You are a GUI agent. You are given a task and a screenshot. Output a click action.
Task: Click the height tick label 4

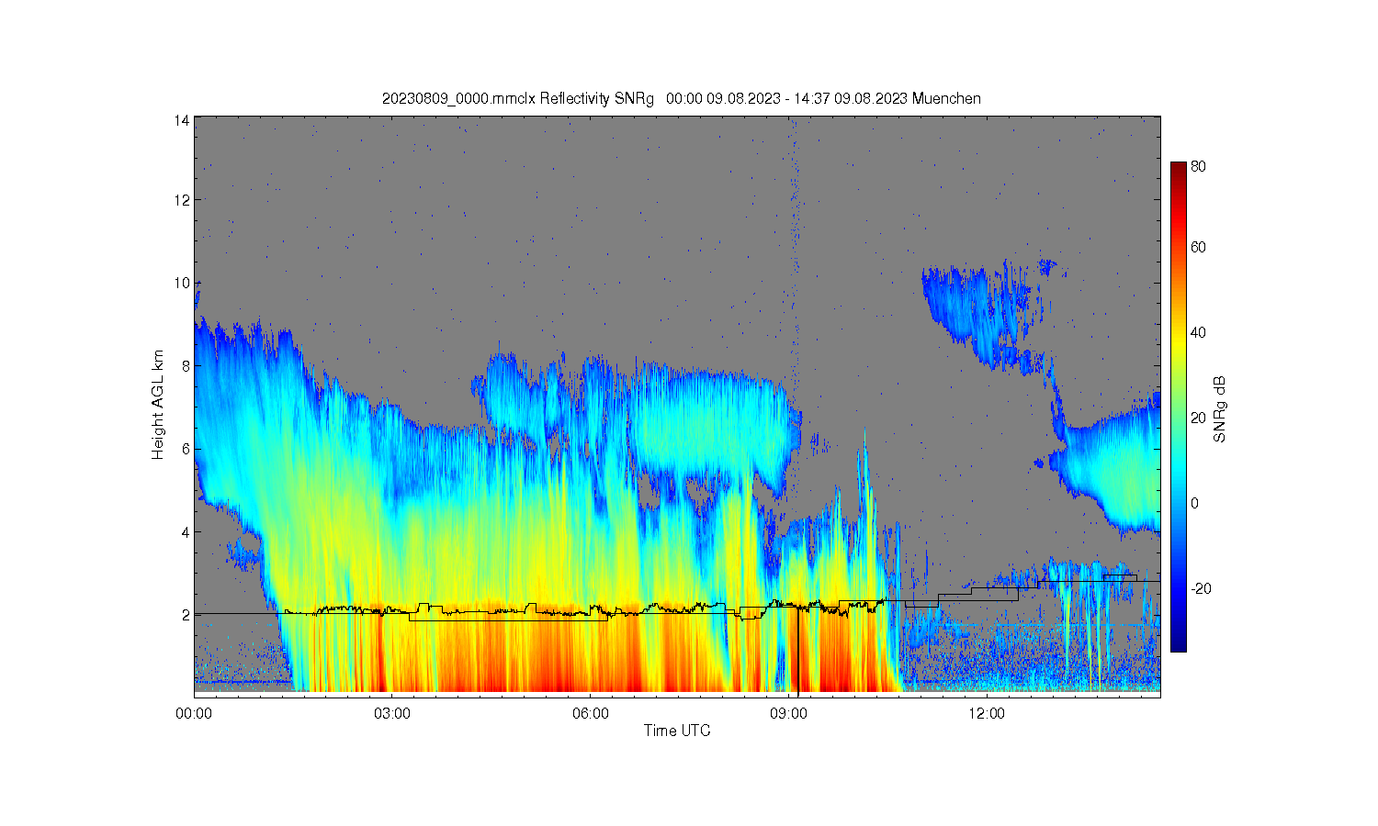pos(186,532)
